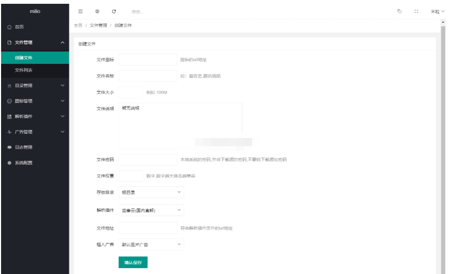Click the 例如 100M hint text
This screenshot has width=449, height=274.
pyautogui.click(x=157, y=93)
